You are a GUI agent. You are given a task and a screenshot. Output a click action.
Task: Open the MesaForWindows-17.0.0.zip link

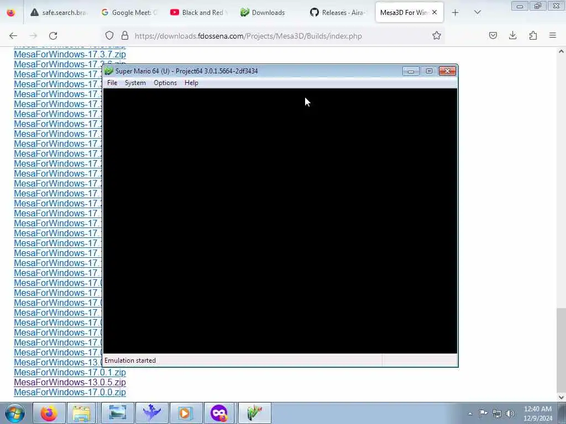click(x=70, y=393)
